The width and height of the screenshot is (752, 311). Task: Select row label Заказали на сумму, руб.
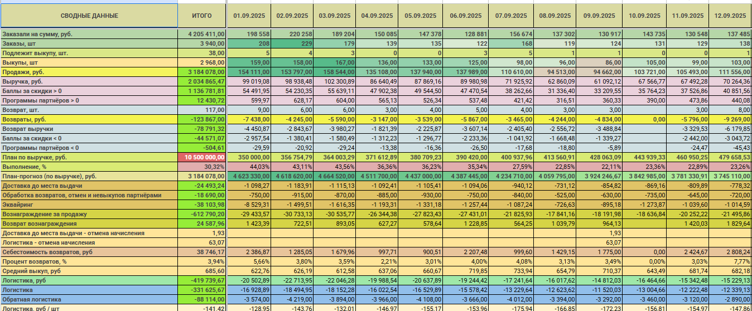point(89,34)
